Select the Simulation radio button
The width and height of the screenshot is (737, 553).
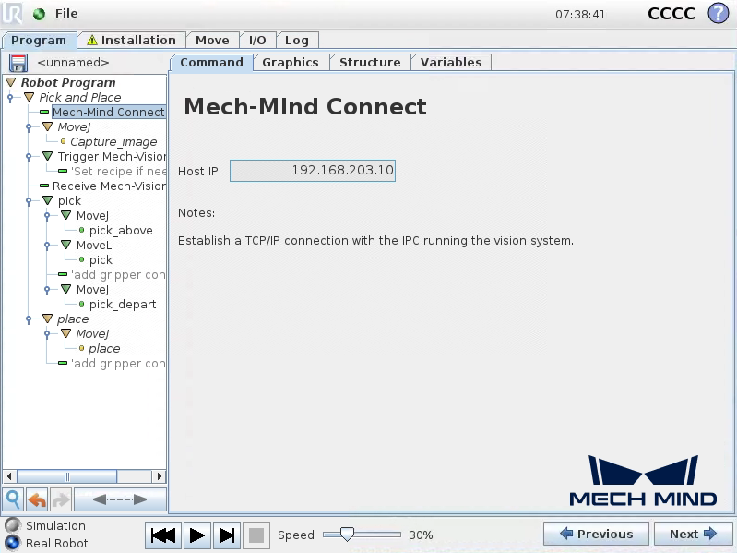12,525
